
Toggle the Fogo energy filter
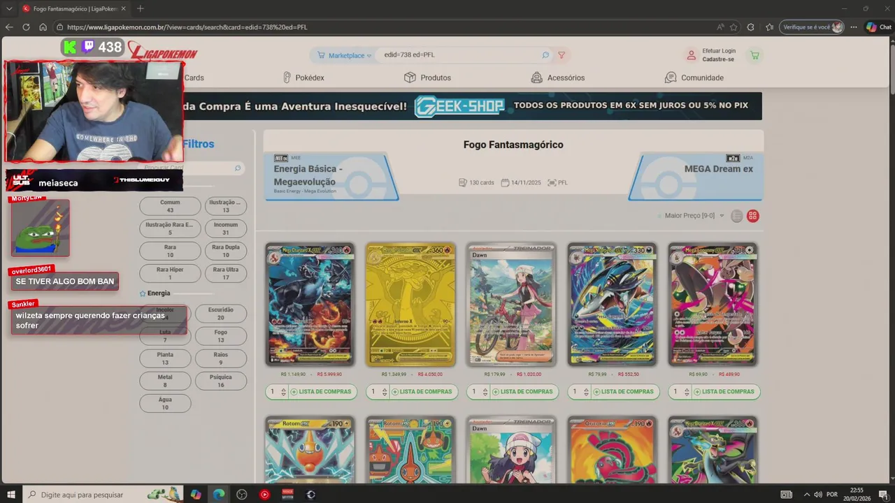pyautogui.click(x=221, y=336)
